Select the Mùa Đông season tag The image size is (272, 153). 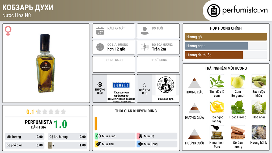(157, 144)
